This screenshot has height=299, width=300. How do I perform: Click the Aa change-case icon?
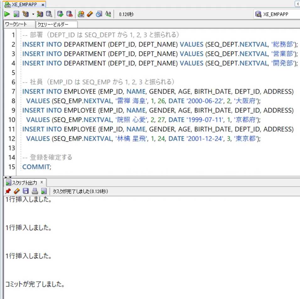(108, 14)
